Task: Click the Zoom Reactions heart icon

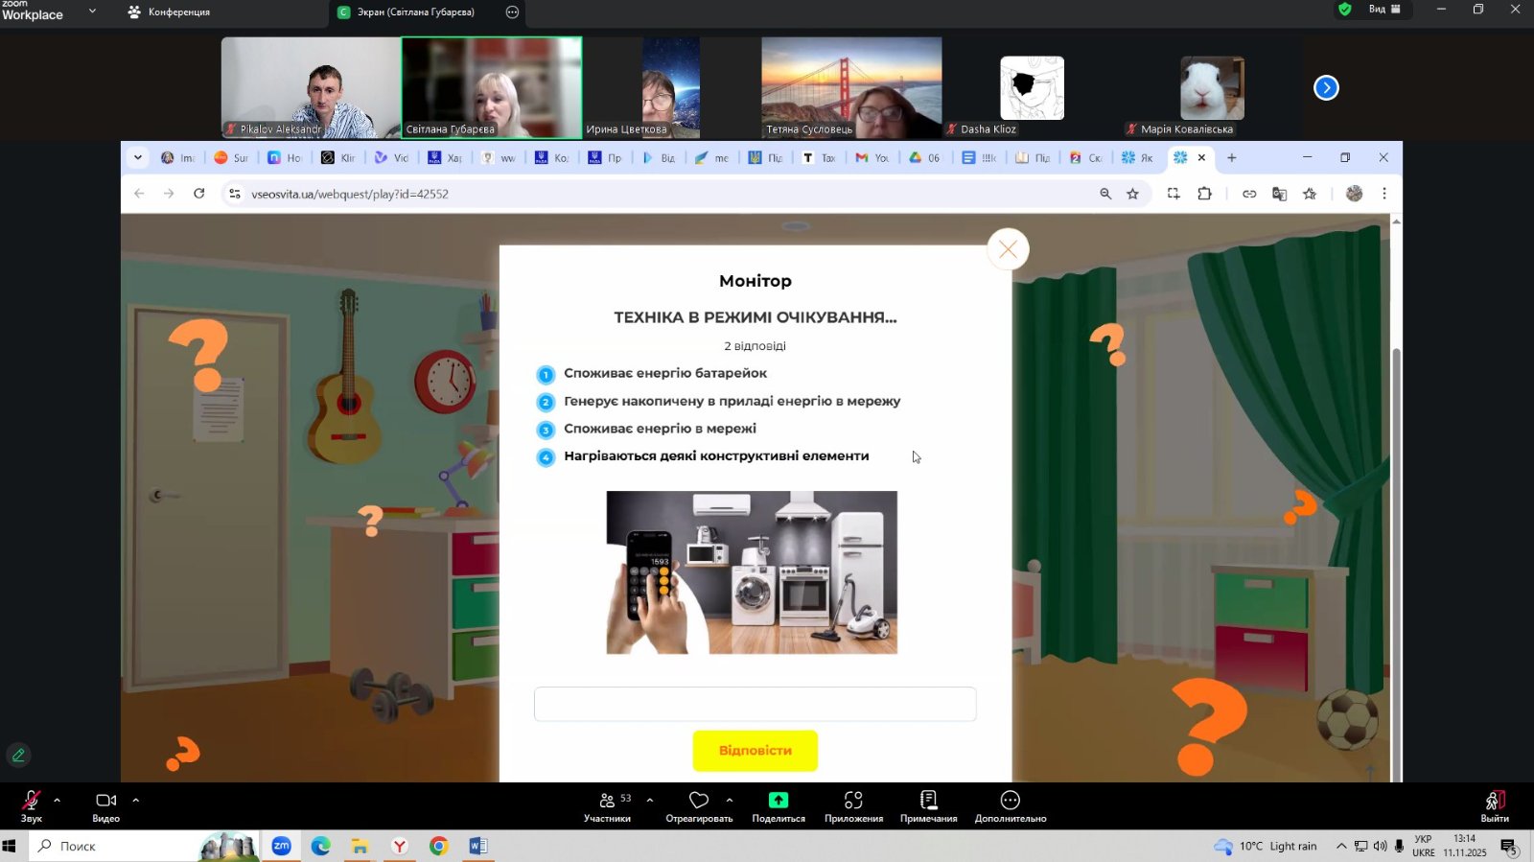Action: pos(699,801)
